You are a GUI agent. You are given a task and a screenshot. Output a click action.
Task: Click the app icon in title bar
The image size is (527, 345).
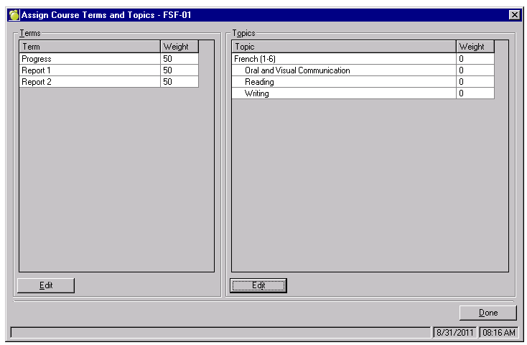[14, 14]
